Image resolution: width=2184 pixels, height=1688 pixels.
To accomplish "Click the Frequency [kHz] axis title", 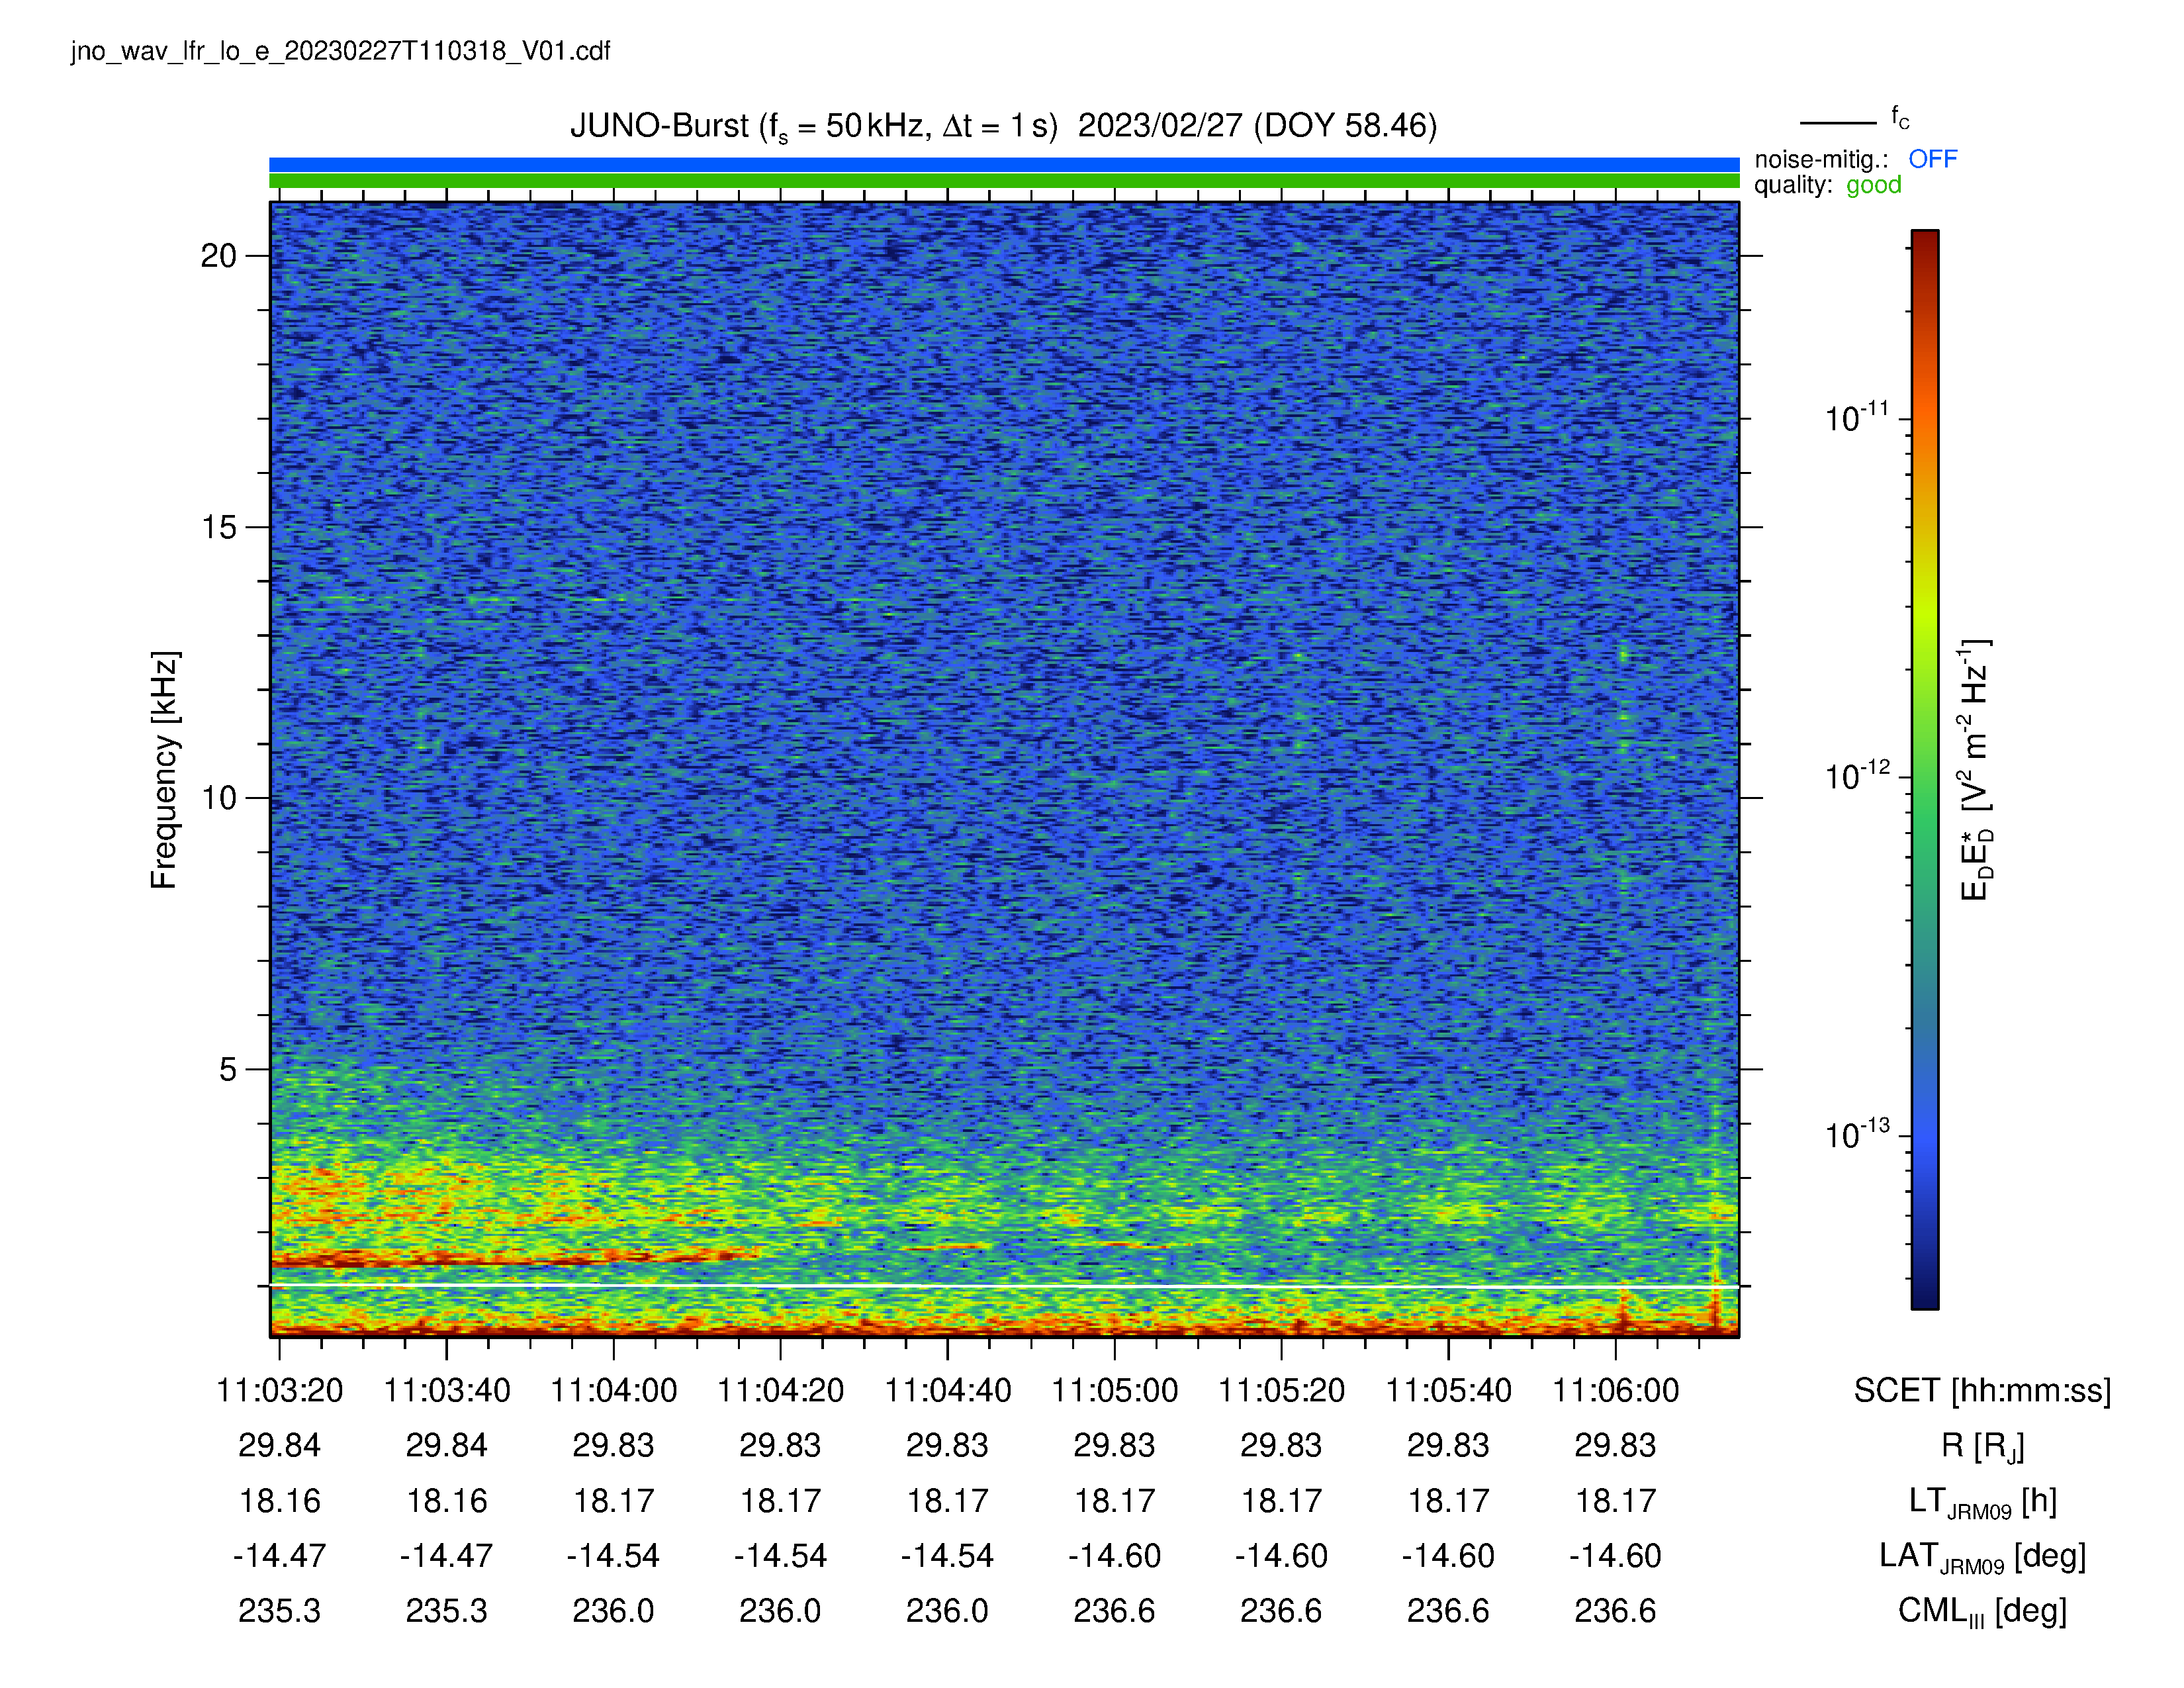I will [164, 770].
